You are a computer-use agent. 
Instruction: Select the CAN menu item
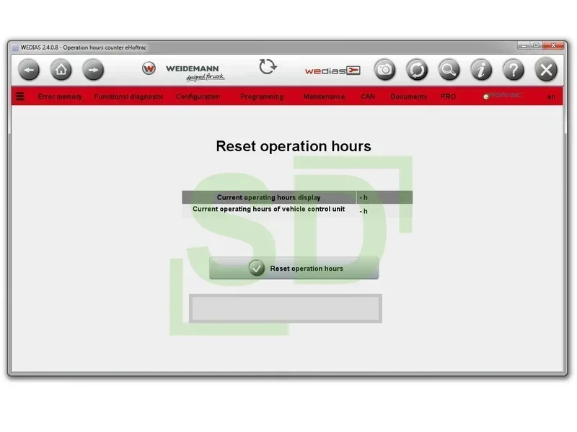[x=368, y=96]
